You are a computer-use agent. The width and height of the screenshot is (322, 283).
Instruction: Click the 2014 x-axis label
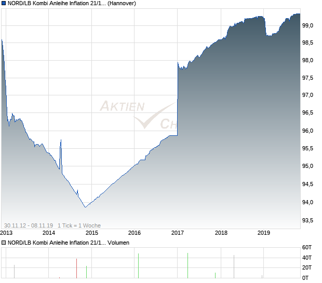coord(49,233)
